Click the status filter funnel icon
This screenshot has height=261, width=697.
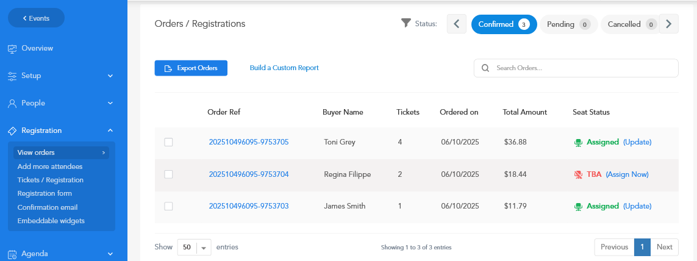click(406, 23)
